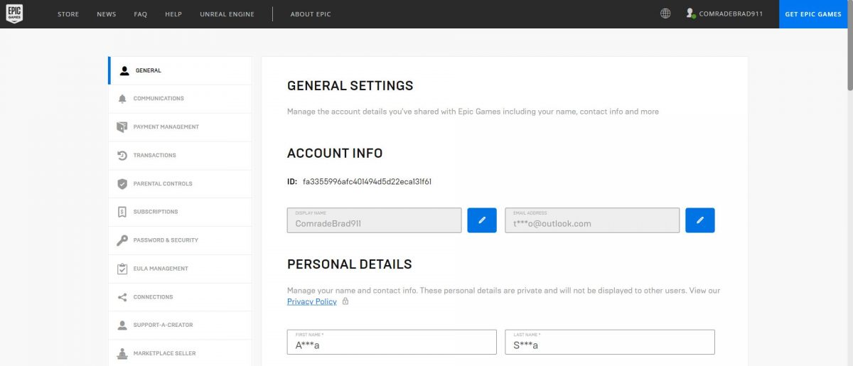Open ABOUT EPIC in top nav
This screenshot has width=853, height=366.
pyautogui.click(x=311, y=14)
